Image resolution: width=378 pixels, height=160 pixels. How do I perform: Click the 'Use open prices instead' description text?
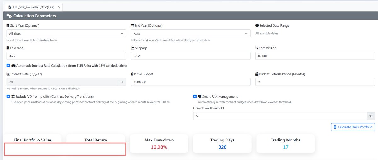[x=91, y=102]
